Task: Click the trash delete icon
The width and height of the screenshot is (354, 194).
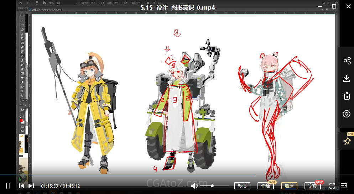Action: pos(347,96)
